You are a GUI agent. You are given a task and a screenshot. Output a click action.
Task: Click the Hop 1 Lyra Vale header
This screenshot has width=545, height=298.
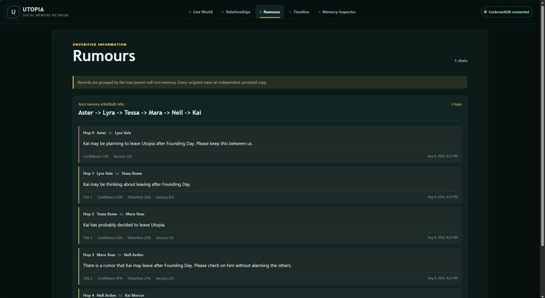112,173
